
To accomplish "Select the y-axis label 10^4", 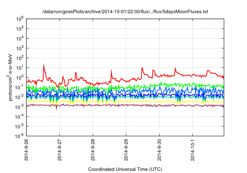I will point(20,39).
